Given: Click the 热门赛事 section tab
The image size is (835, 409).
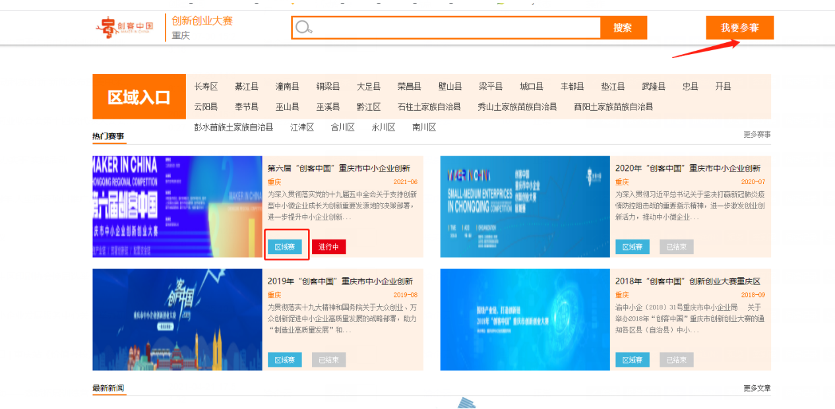Looking at the screenshot, I should tap(109, 137).
